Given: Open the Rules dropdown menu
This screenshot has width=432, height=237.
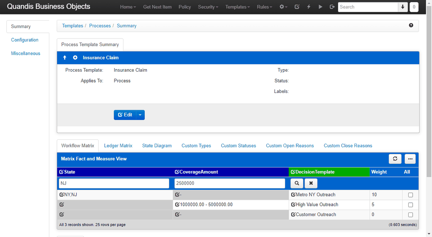Looking at the screenshot, I should coord(265,7).
